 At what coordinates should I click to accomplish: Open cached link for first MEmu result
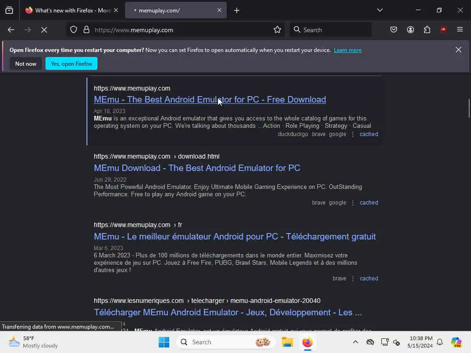pos(368,134)
